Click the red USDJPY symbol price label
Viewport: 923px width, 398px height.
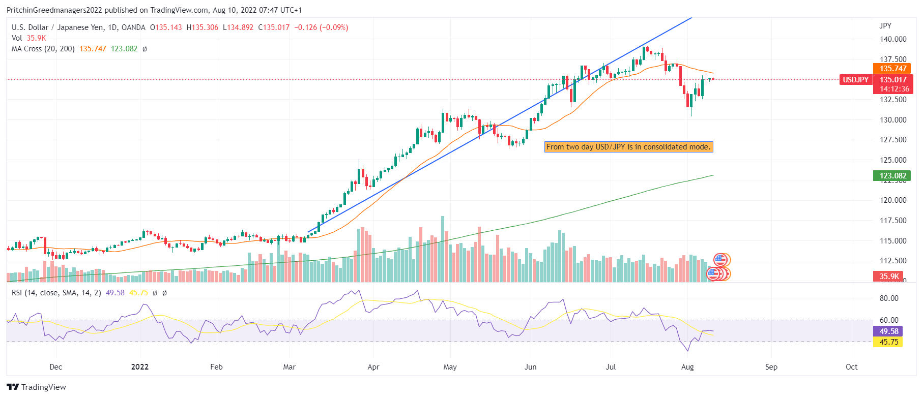pos(855,80)
